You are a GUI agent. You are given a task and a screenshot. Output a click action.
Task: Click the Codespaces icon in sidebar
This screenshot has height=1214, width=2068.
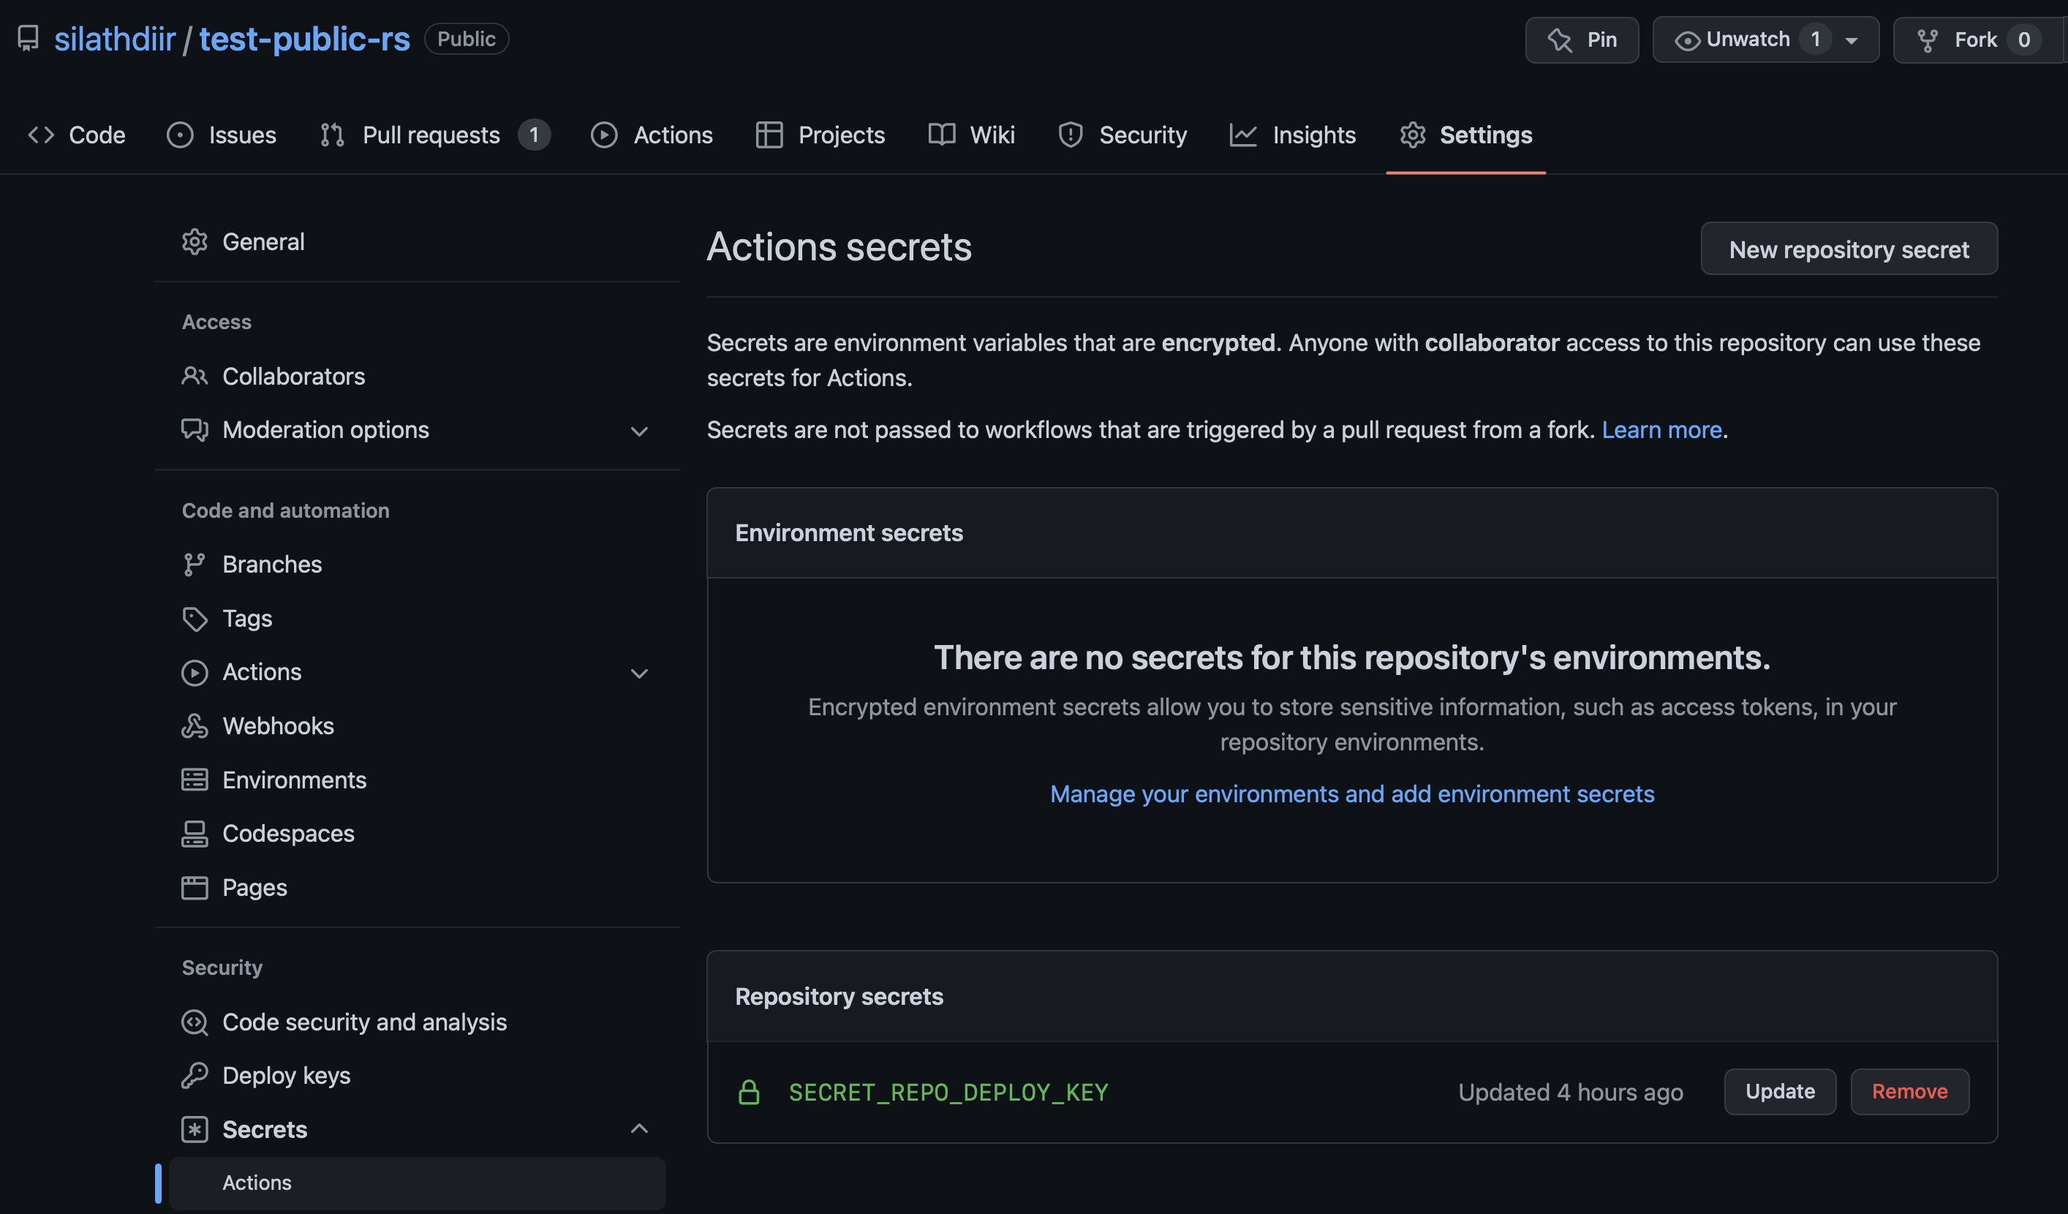tap(195, 833)
